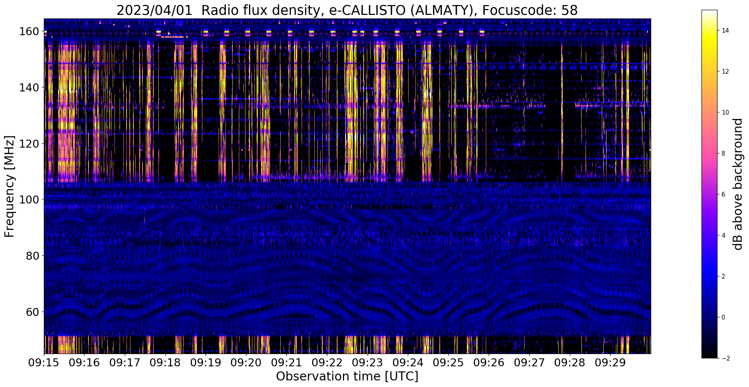Pick the positive 2 dB colorbar tick label

tap(724, 276)
